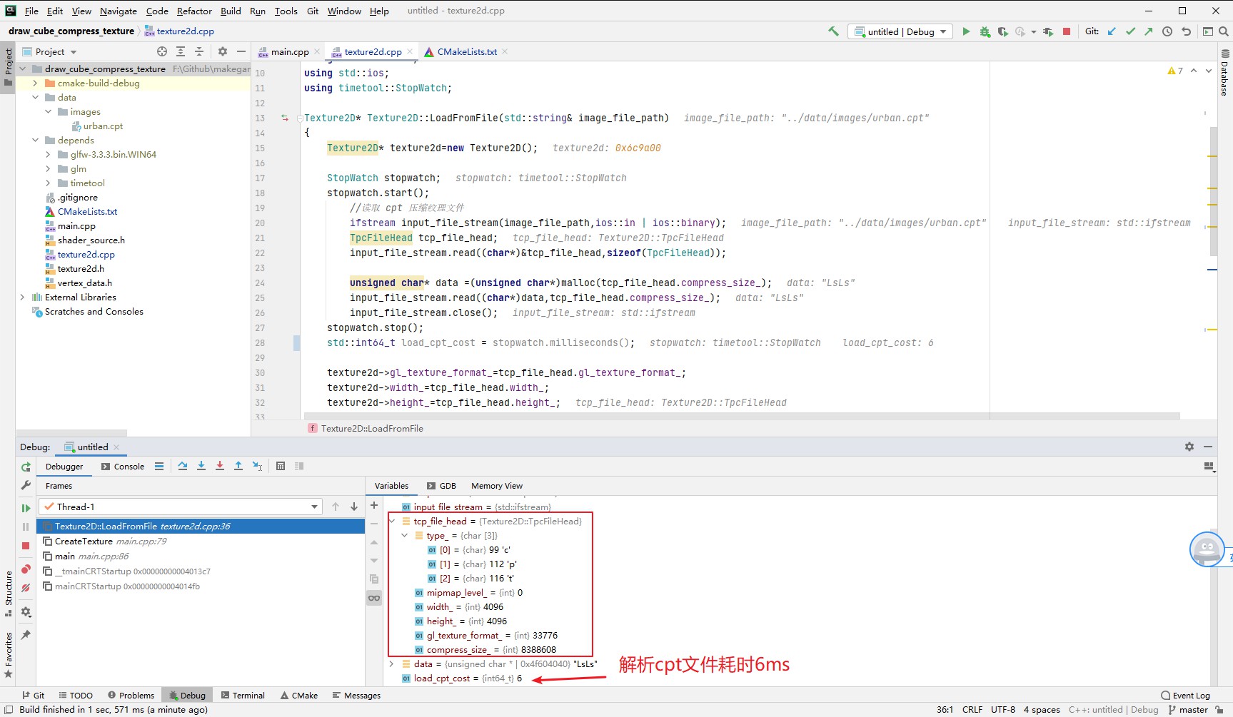This screenshot has width=1233, height=717.
Task: Expand data variable node
Action: [392, 663]
